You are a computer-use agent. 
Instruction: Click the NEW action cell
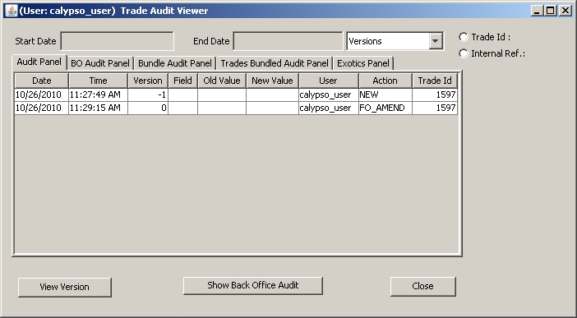click(x=385, y=95)
